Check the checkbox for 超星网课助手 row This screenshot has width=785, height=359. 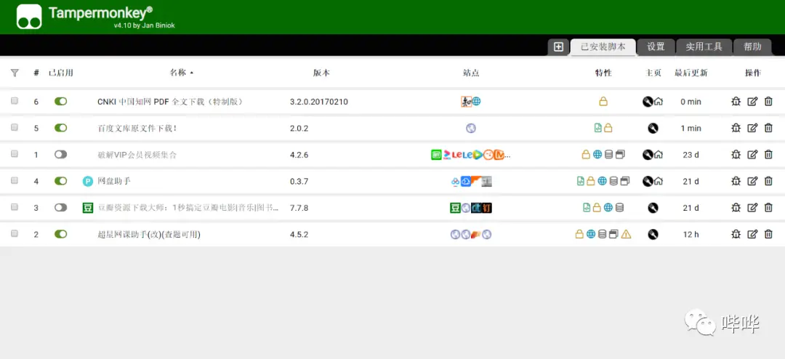tap(15, 233)
